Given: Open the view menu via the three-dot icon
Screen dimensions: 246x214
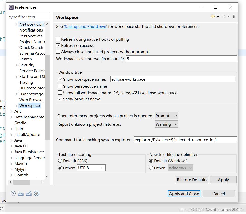Looking at the screenshot, I should click(234, 16).
